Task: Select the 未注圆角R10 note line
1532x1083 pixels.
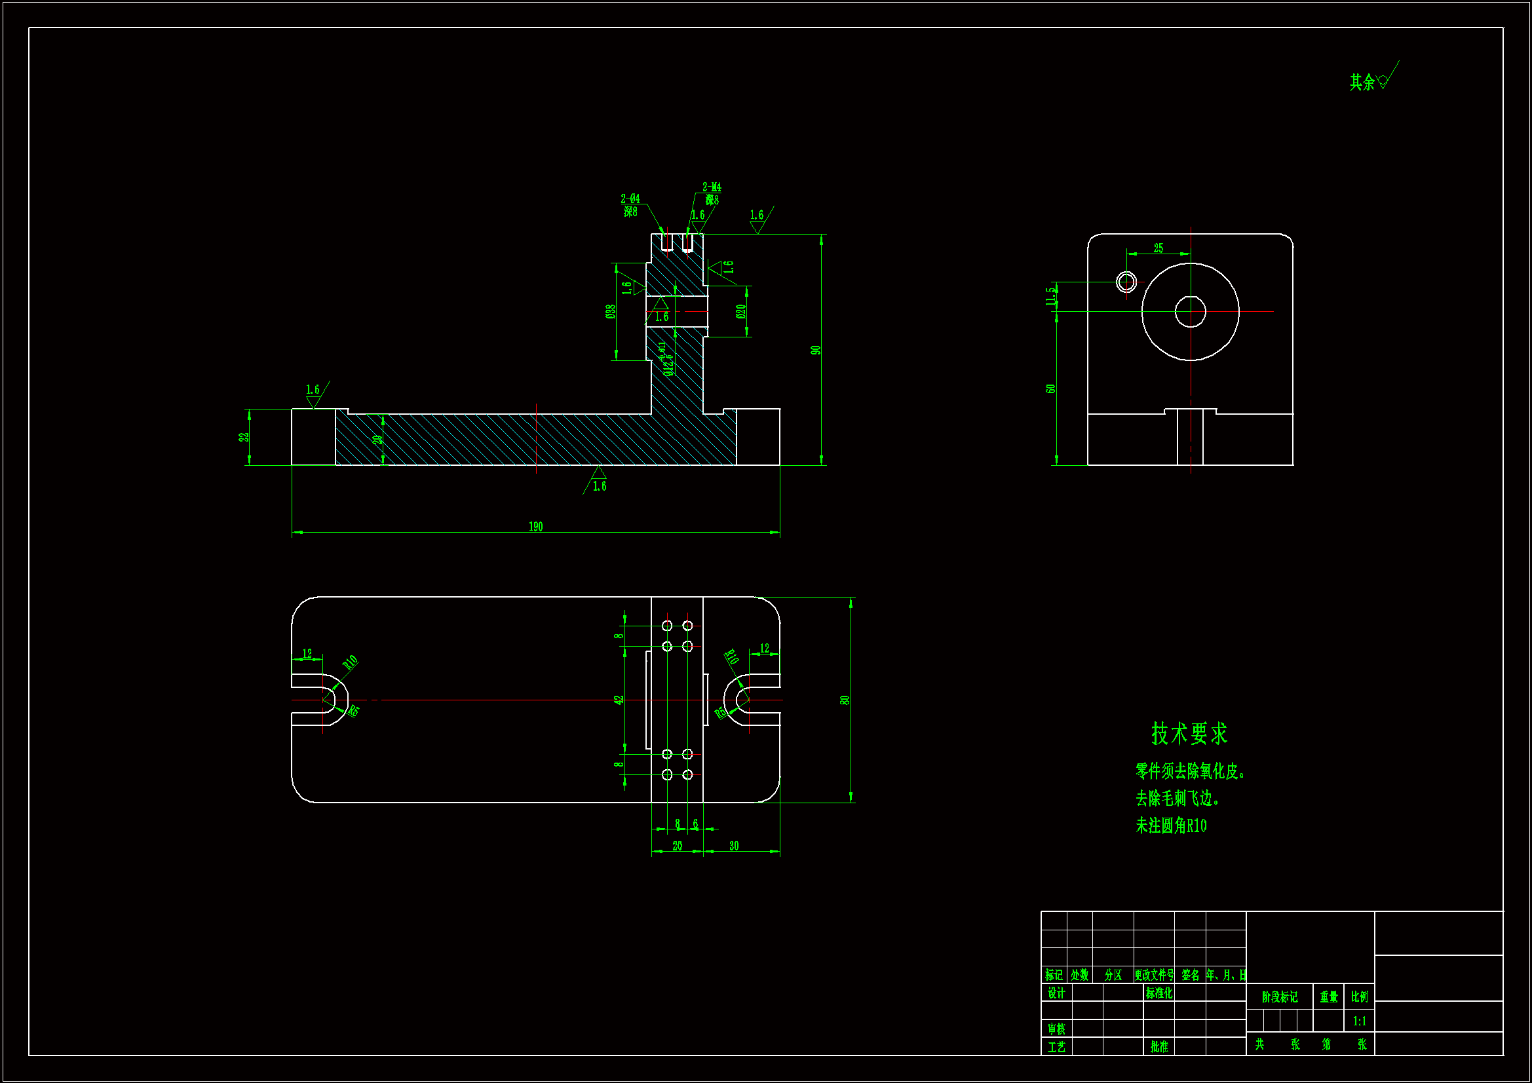Action: click(x=1171, y=826)
